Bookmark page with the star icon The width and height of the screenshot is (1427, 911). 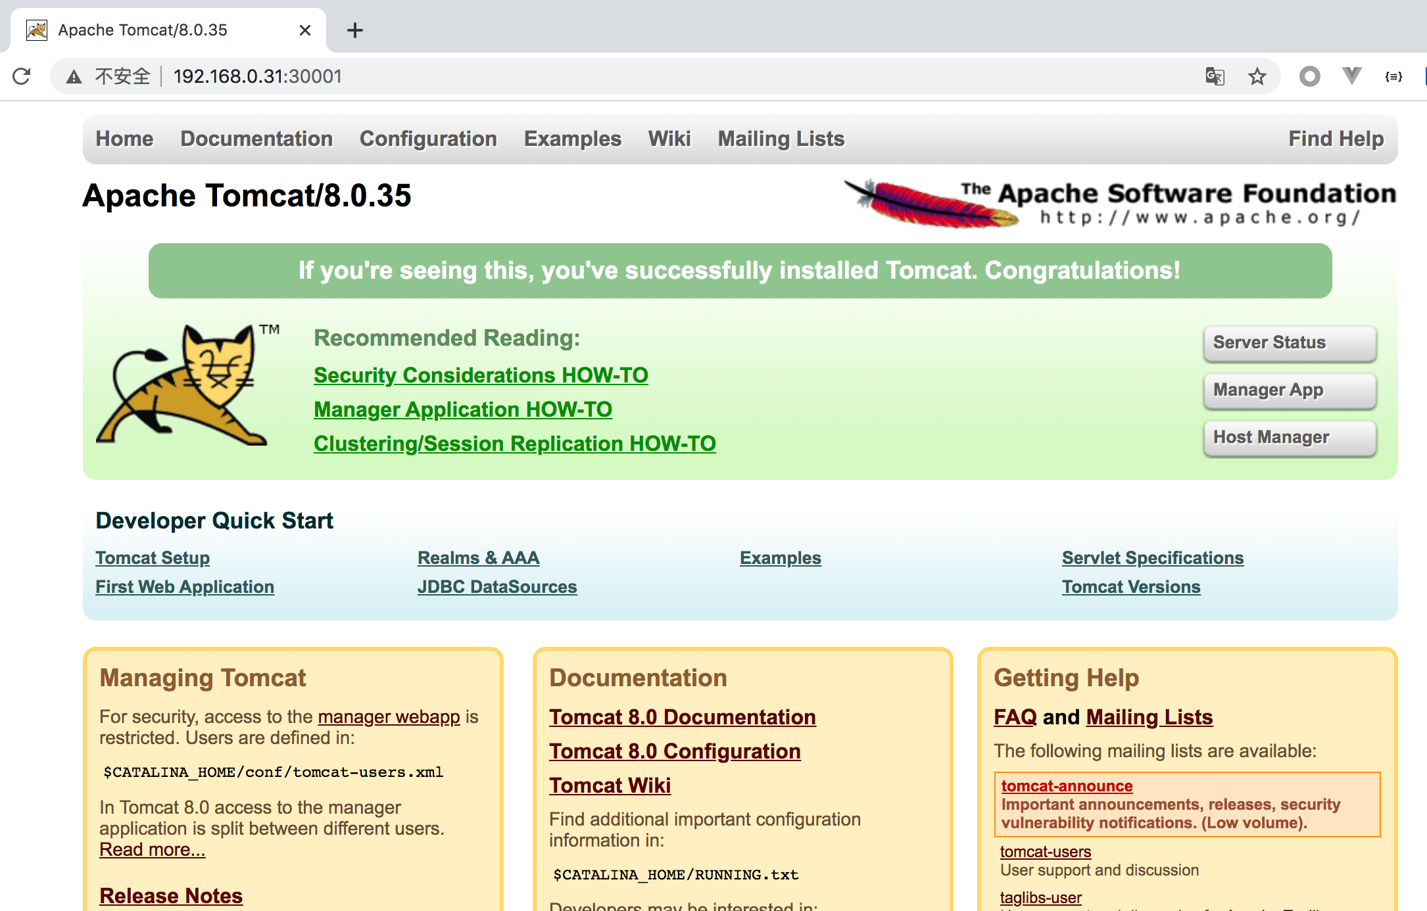coord(1257,76)
